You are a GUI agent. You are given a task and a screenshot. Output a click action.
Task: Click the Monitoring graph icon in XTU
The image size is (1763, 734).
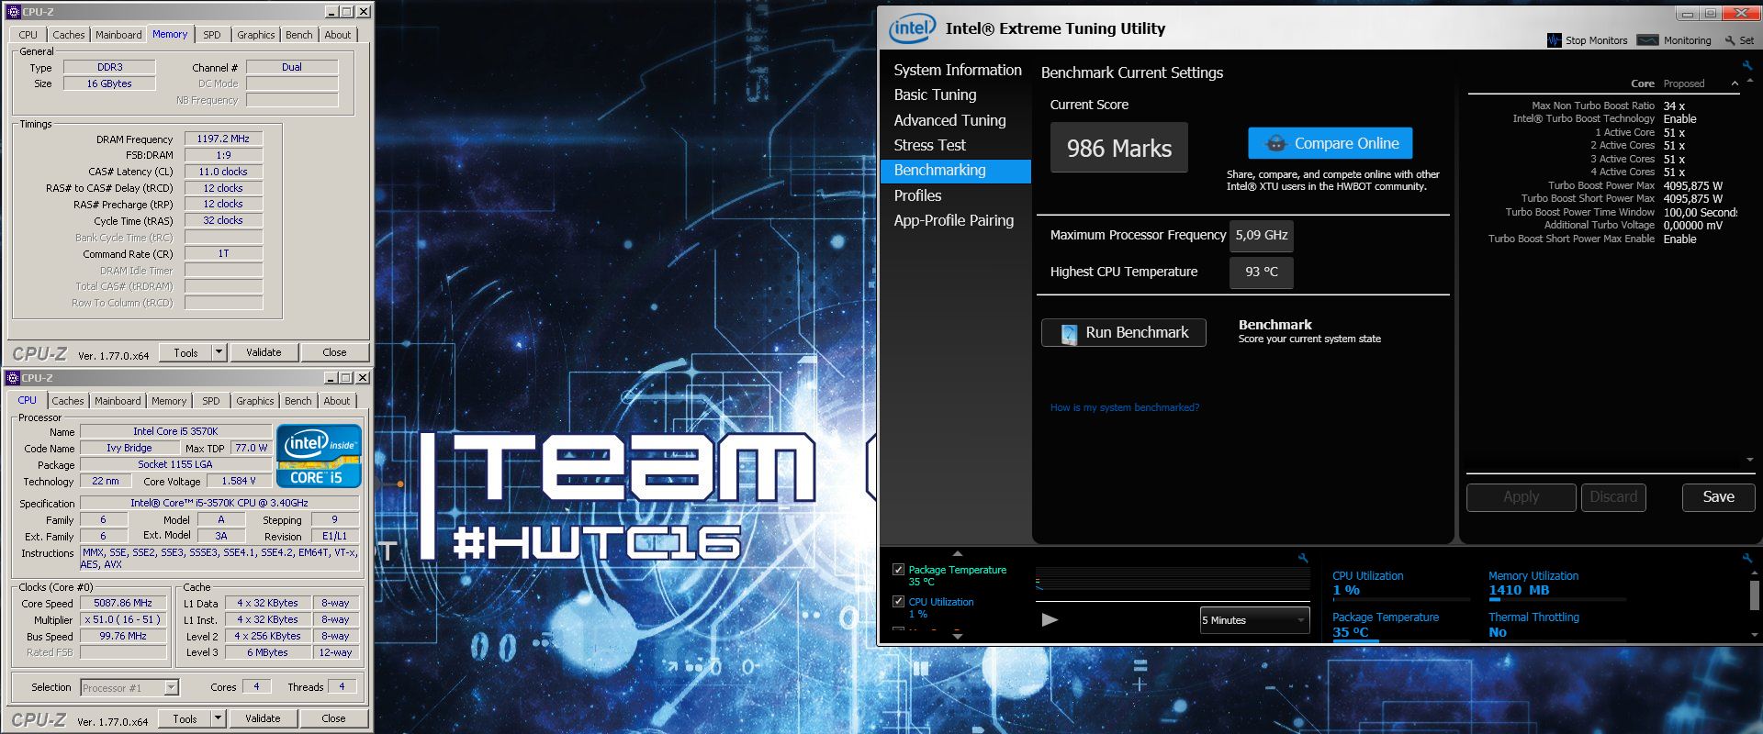point(1648,40)
